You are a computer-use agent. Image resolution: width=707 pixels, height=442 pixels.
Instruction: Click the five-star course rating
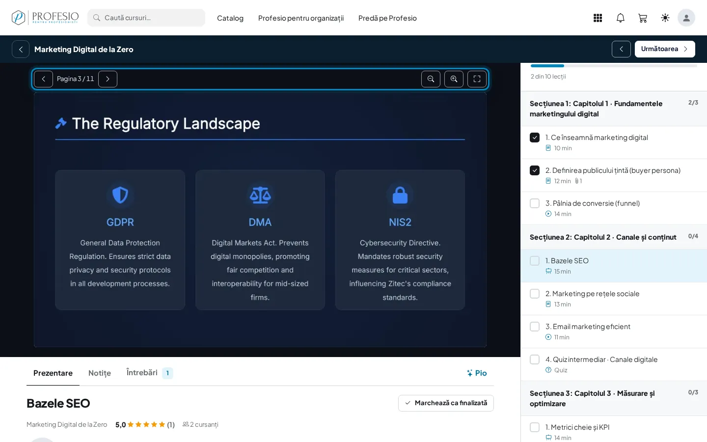click(146, 425)
